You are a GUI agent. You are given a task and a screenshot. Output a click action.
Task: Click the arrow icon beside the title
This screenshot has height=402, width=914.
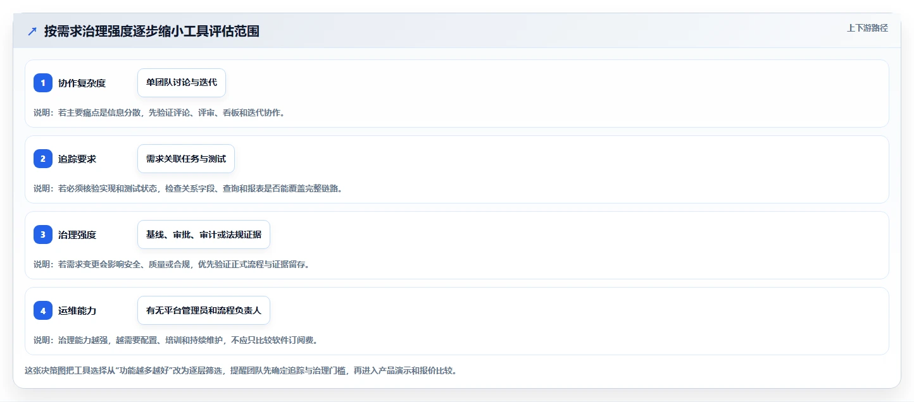point(32,32)
